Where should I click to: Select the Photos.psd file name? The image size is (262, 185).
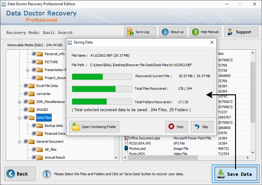click(137, 149)
